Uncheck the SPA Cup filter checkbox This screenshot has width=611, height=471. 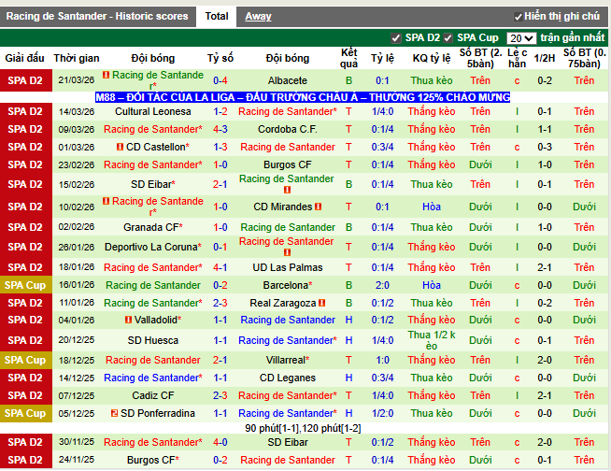click(448, 38)
